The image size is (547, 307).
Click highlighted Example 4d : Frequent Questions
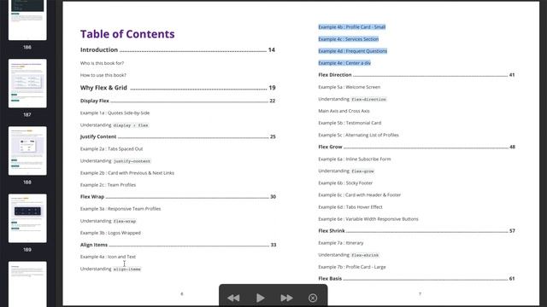tap(352, 51)
